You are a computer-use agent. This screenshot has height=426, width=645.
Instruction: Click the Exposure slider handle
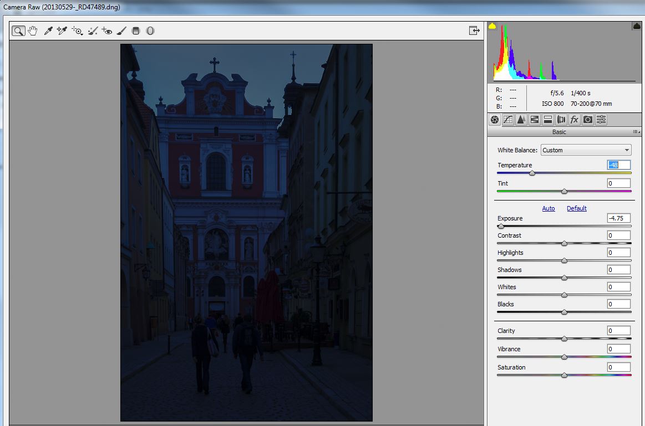(501, 226)
